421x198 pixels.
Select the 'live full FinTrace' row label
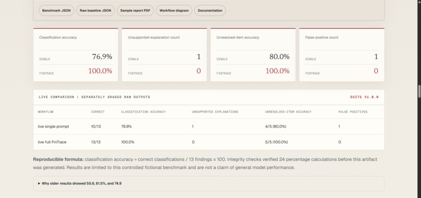tap(52, 142)
